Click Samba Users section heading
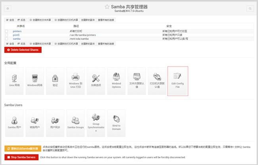 coord(13,105)
